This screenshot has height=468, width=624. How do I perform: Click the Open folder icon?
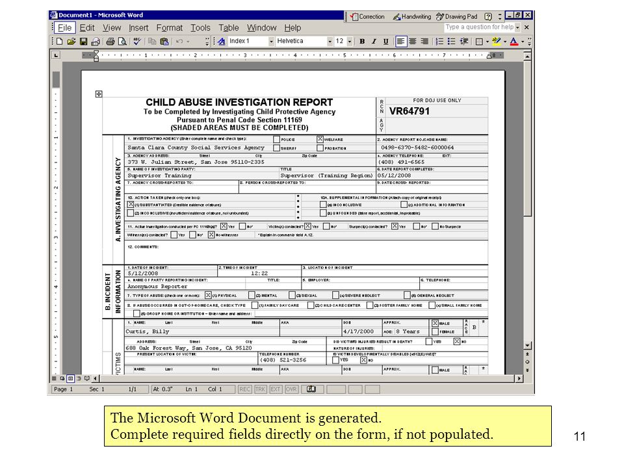[x=71, y=42]
